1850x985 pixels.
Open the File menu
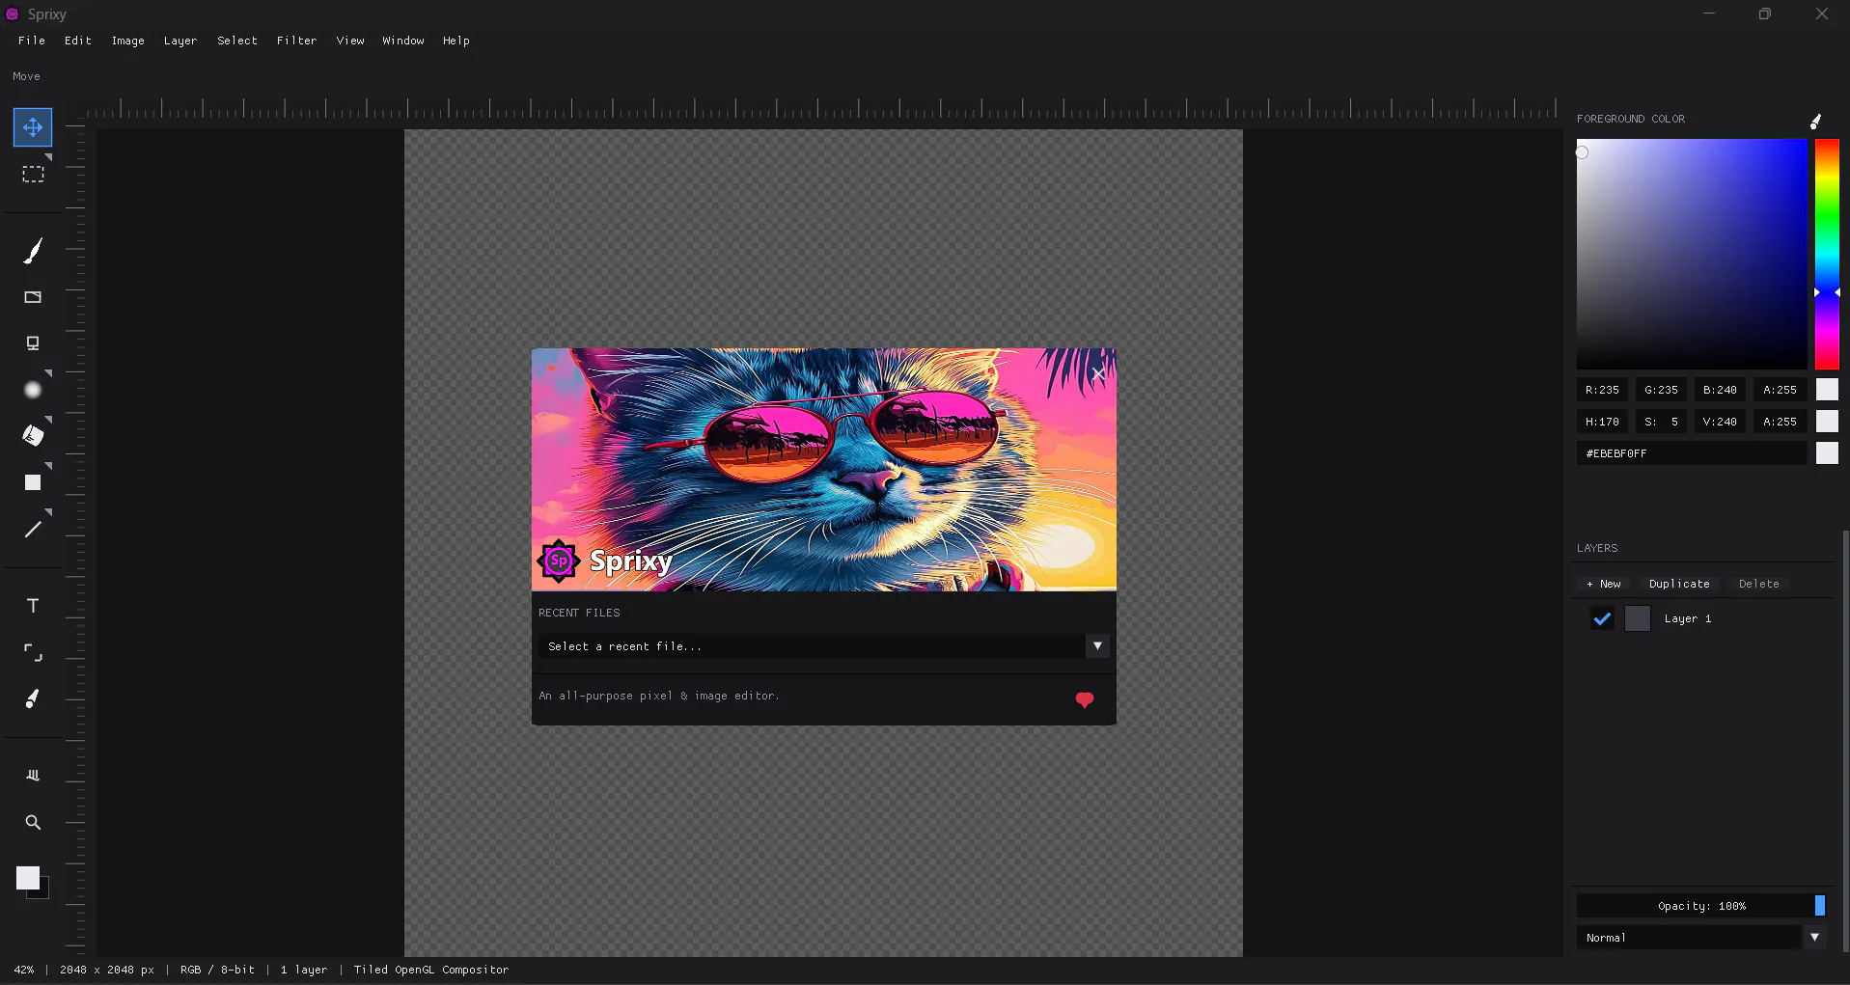(x=32, y=41)
